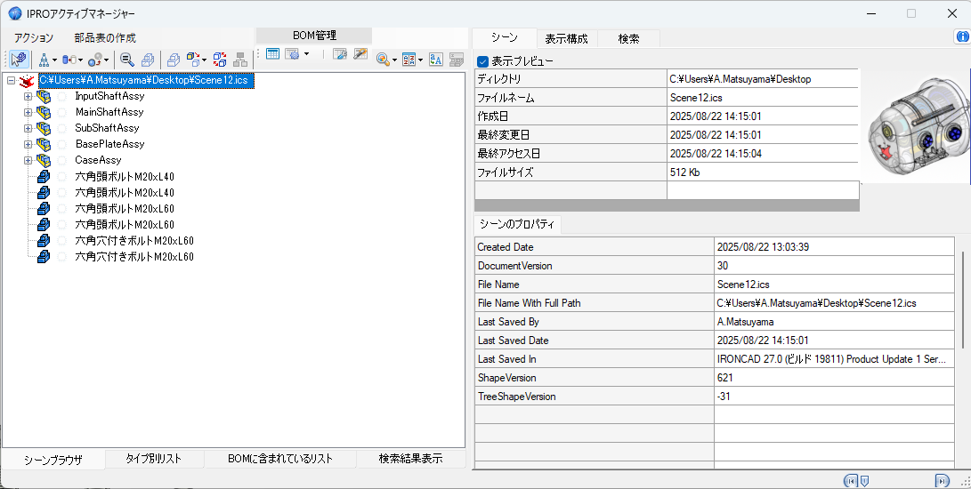Open the 部品表の作成 menu
971x489 pixels.
tap(105, 38)
